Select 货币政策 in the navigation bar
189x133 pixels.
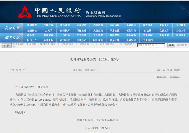click(x=65, y=25)
